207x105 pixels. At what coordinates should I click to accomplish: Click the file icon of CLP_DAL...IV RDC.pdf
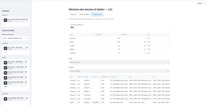click(x=5, y=68)
